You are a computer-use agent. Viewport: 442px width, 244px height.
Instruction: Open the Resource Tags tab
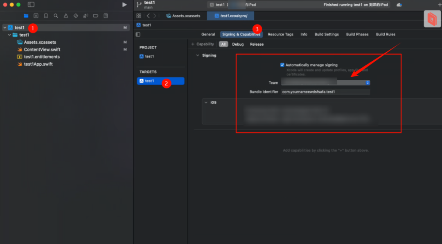280,34
